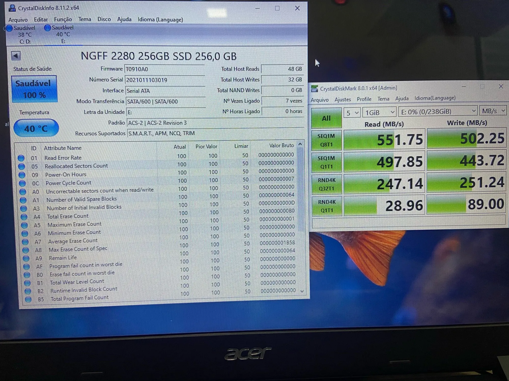Click the Saudável 100% health status button
This screenshot has width=509, height=381.
tap(34, 89)
